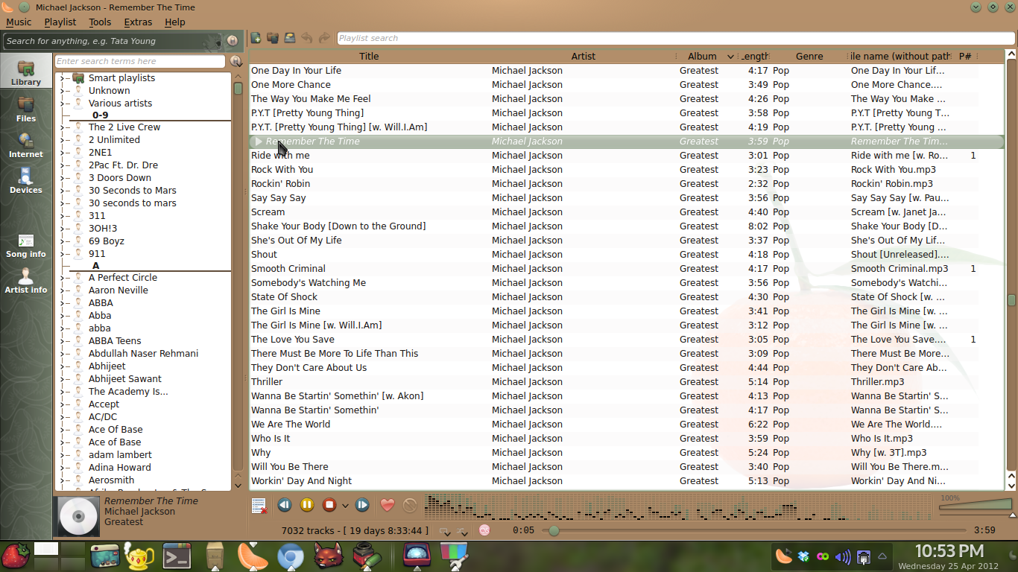Ban this track with the ban icon
Image resolution: width=1018 pixels, height=572 pixels.
pos(410,505)
